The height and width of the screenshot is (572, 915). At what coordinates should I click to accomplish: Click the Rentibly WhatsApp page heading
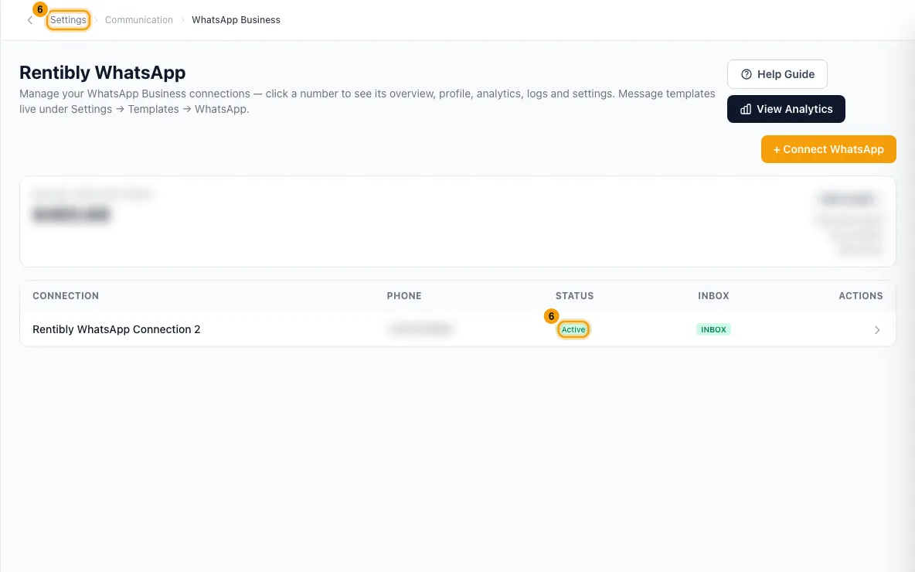[x=103, y=73]
